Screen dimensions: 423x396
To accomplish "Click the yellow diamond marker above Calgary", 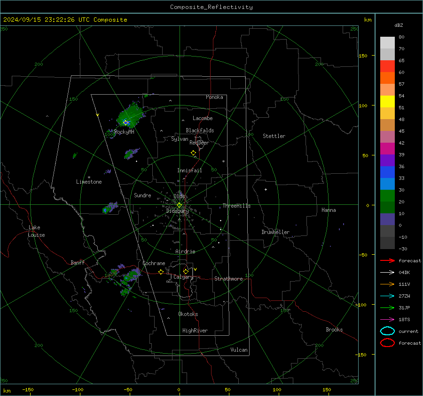I will point(186,271).
